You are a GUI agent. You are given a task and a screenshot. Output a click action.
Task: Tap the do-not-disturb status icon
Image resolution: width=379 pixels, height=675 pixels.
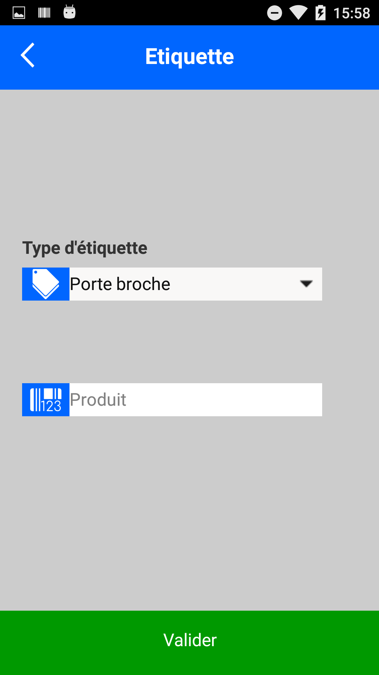(x=274, y=13)
